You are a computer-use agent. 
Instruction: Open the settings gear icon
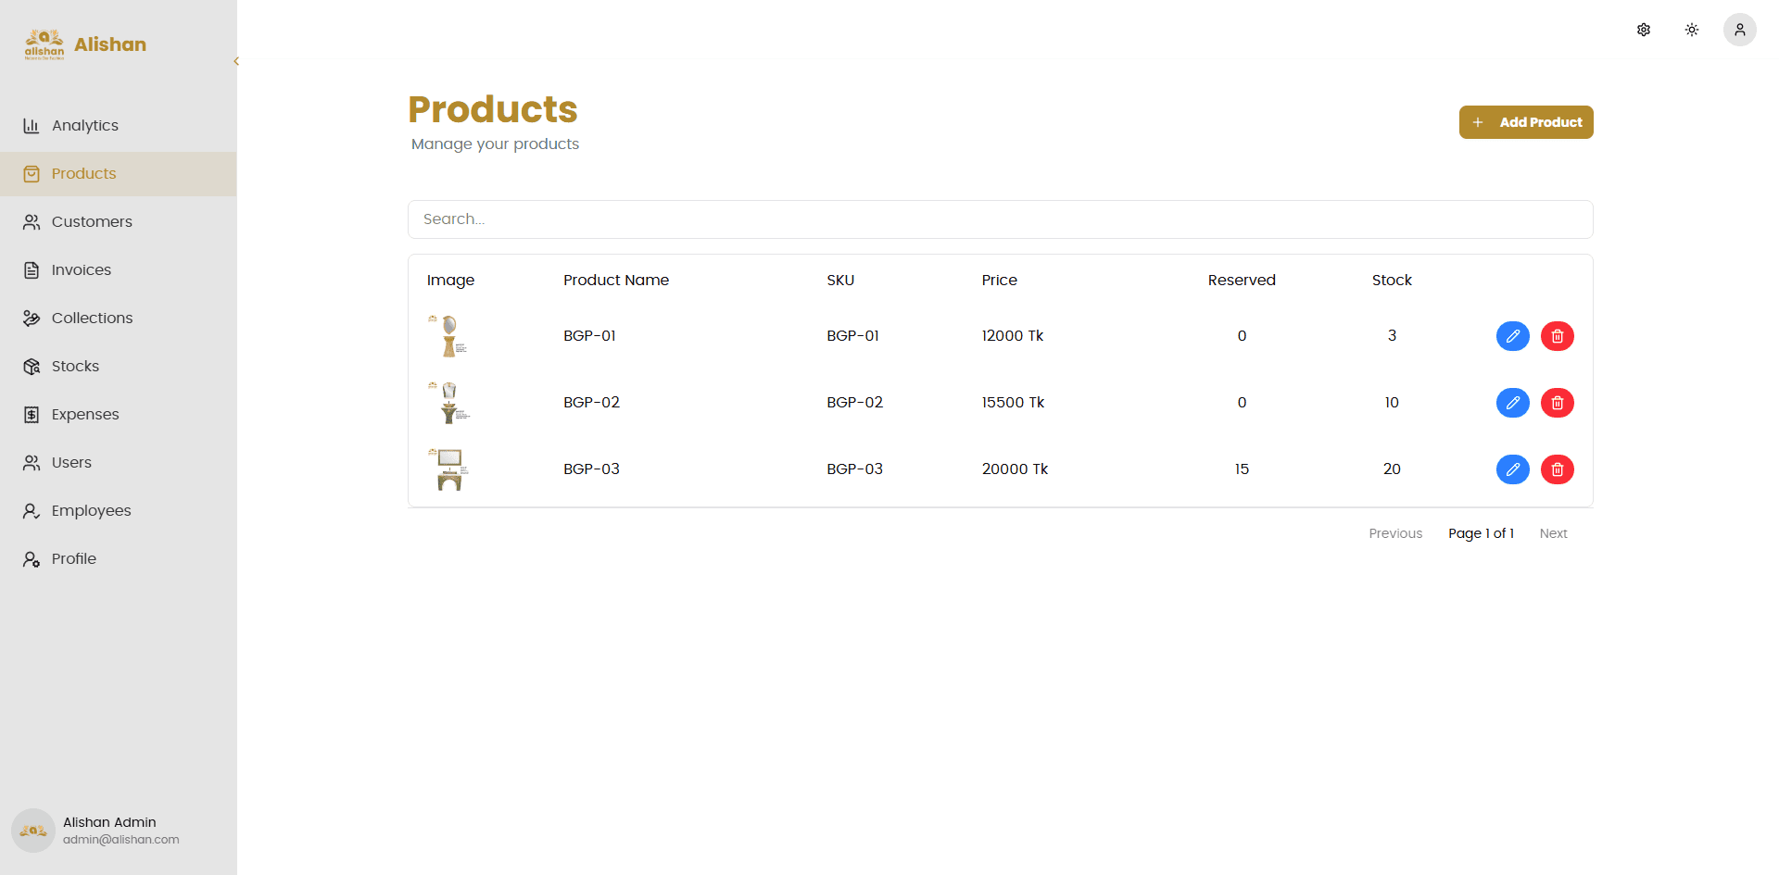1644,30
